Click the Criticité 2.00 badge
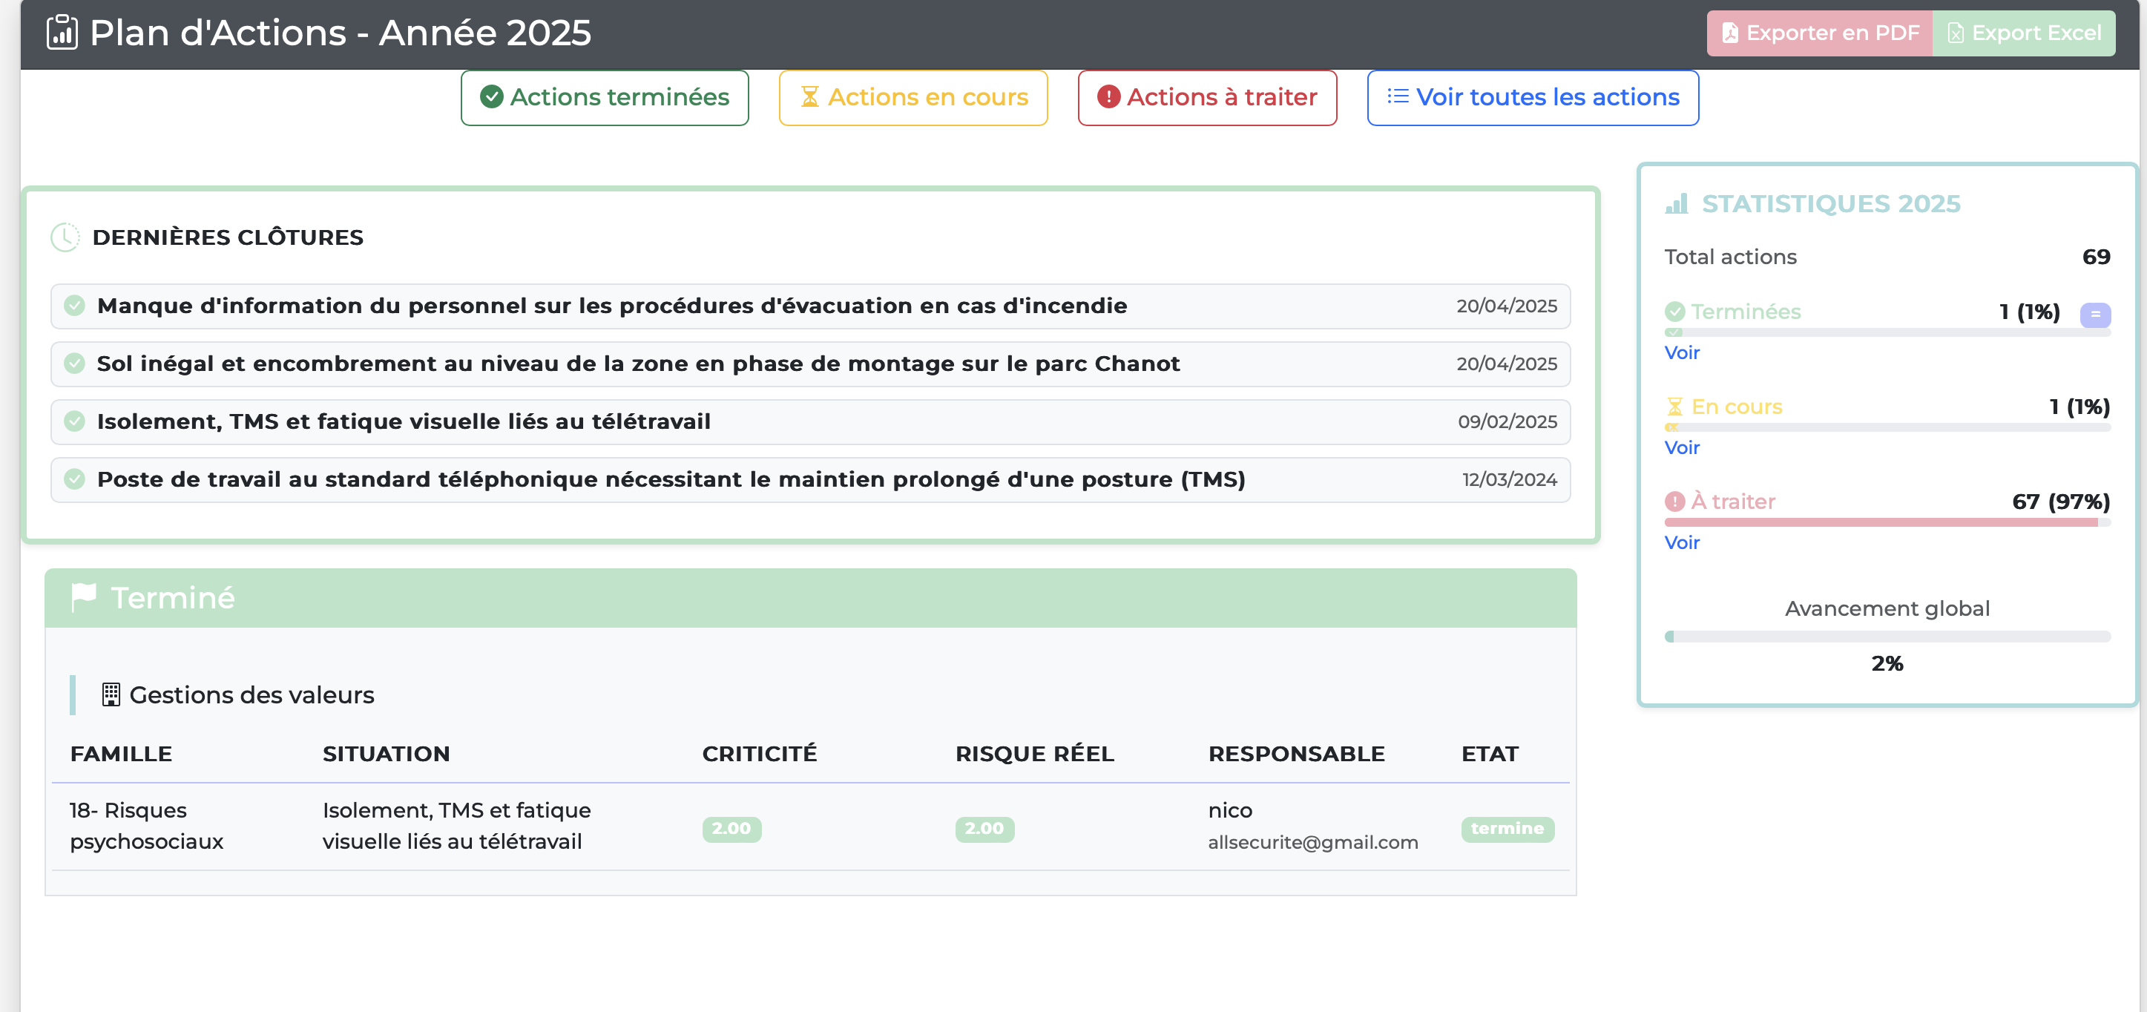The height and width of the screenshot is (1012, 2147). pos(731,829)
